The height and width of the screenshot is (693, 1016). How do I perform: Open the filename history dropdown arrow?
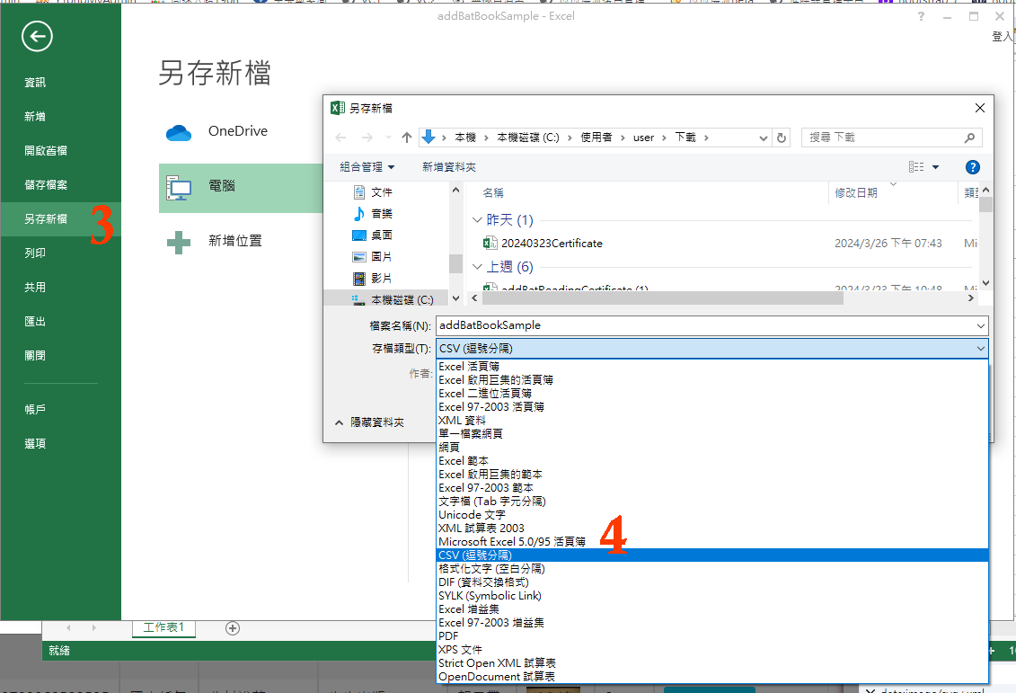point(980,326)
